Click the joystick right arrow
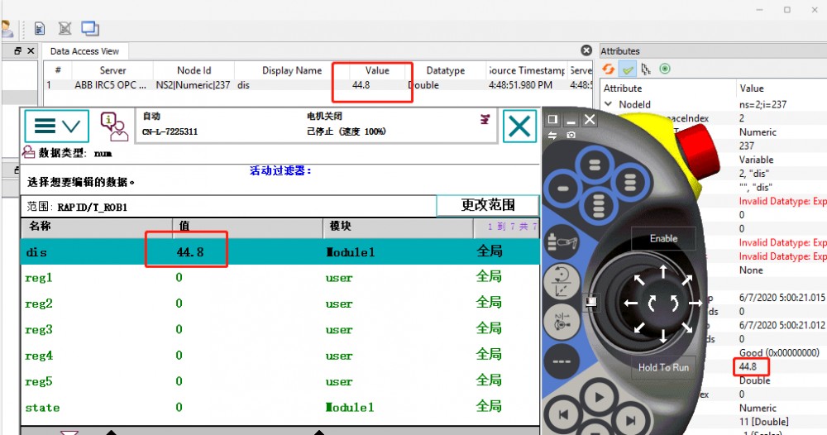 (696, 304)
